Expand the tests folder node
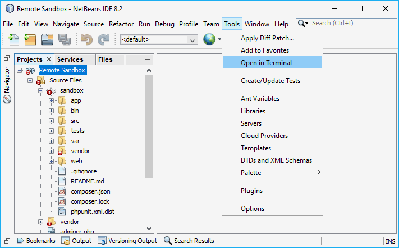The width and height of the screenshot is (399, 248). click(52, 131)
